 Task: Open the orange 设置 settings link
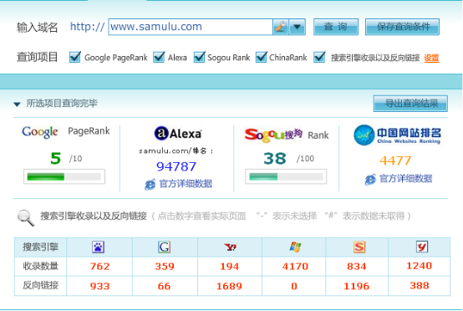tap(431, 58)
